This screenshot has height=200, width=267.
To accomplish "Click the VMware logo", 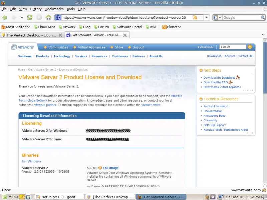I will pos(22,47).
